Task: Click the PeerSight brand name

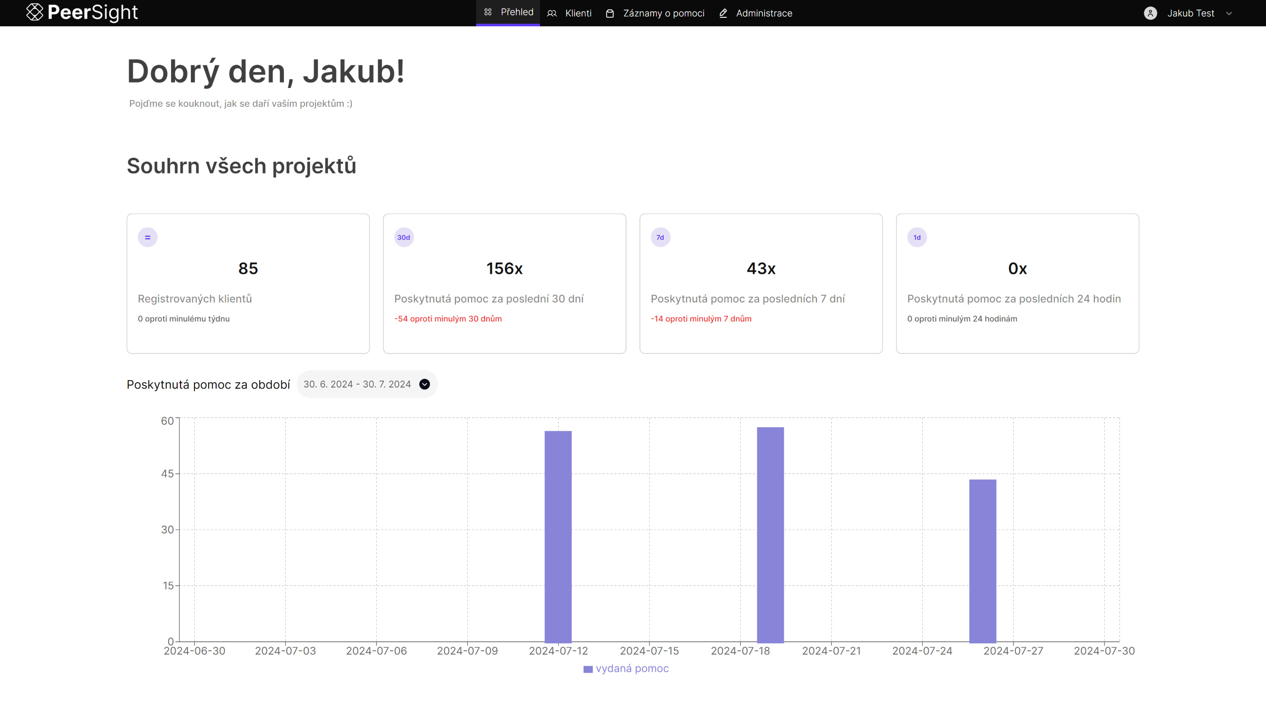Action: tap(92, 12)
